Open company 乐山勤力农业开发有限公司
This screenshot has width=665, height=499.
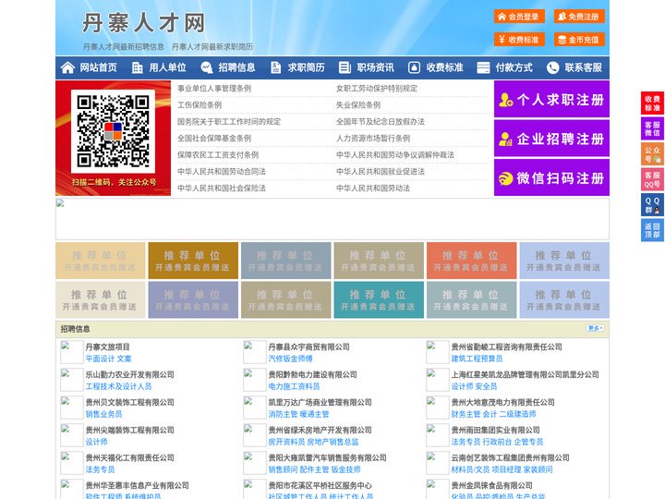[130, 374]
